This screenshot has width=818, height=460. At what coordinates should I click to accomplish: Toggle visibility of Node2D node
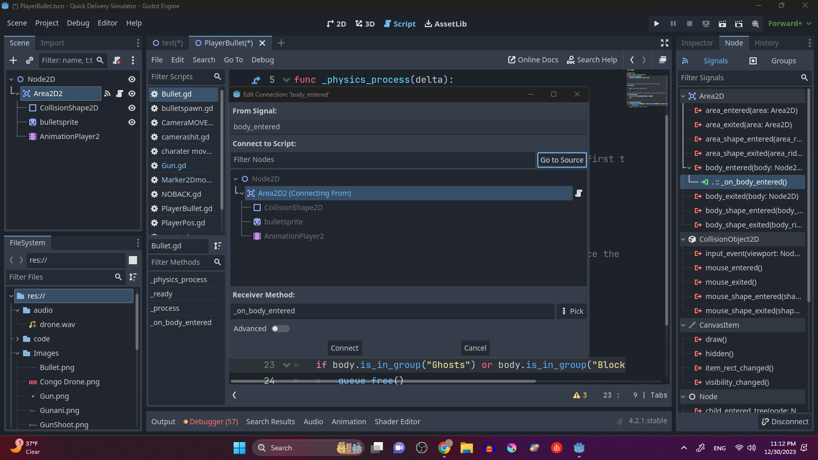point(132,79)
